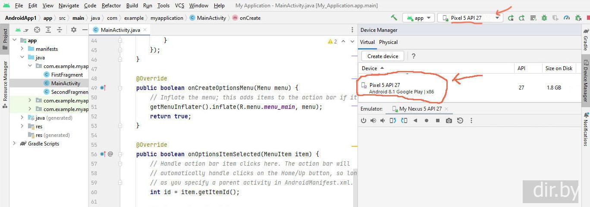Open the project panel gear settings

[x=74, y=30]
